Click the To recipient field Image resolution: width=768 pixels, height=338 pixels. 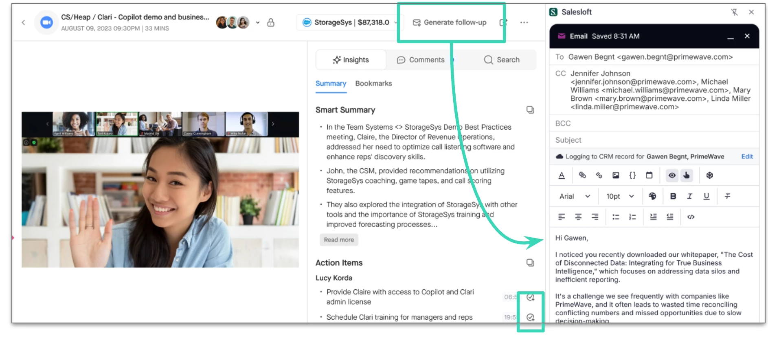point(654,57)
